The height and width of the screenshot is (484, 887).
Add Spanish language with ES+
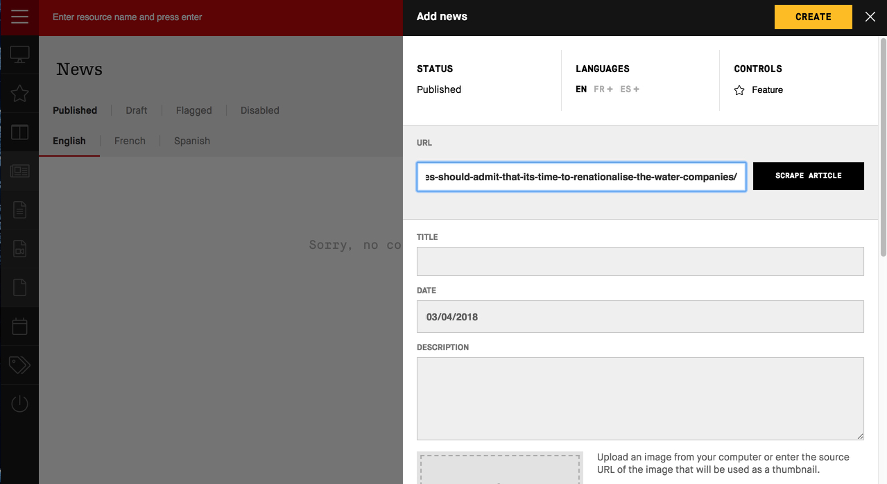[x=630, y=89]
